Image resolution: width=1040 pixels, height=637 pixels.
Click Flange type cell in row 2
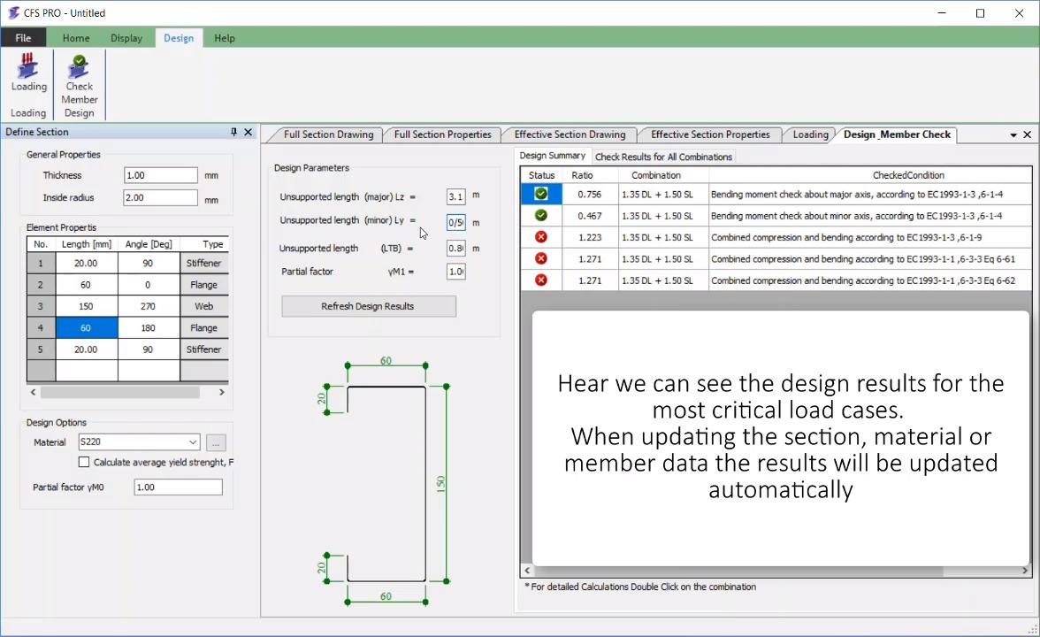[204, 285]
